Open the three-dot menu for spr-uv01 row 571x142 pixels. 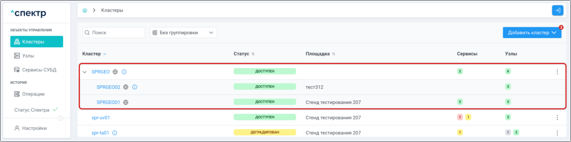pos(557,118)
